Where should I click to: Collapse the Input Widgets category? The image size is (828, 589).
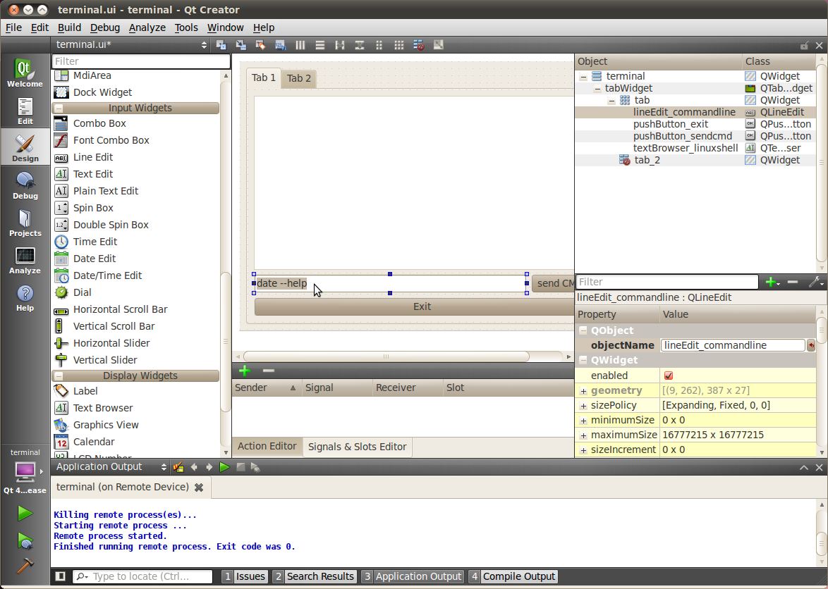(59, 108)
